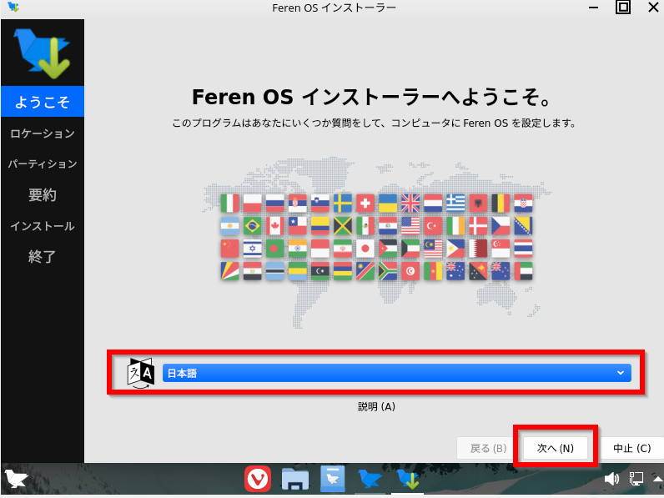
Task: Open the Feren document app in taskbar
Action: (x=333, y=479)
